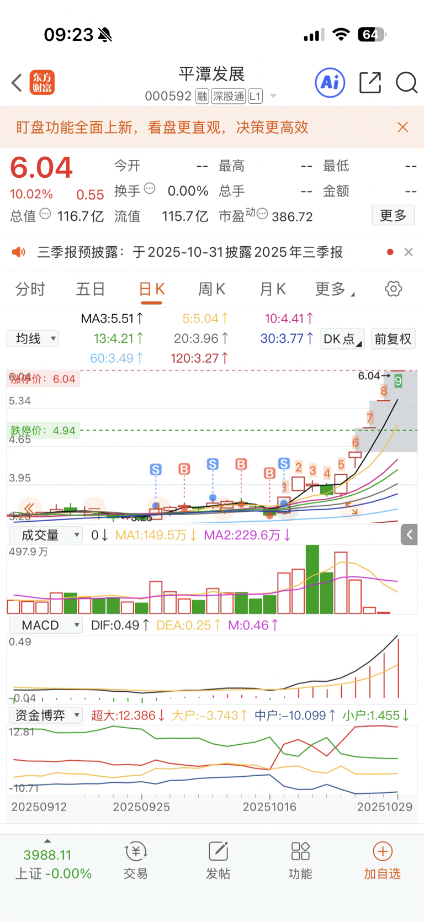Tap 更多 quote details button

[393, 215]
